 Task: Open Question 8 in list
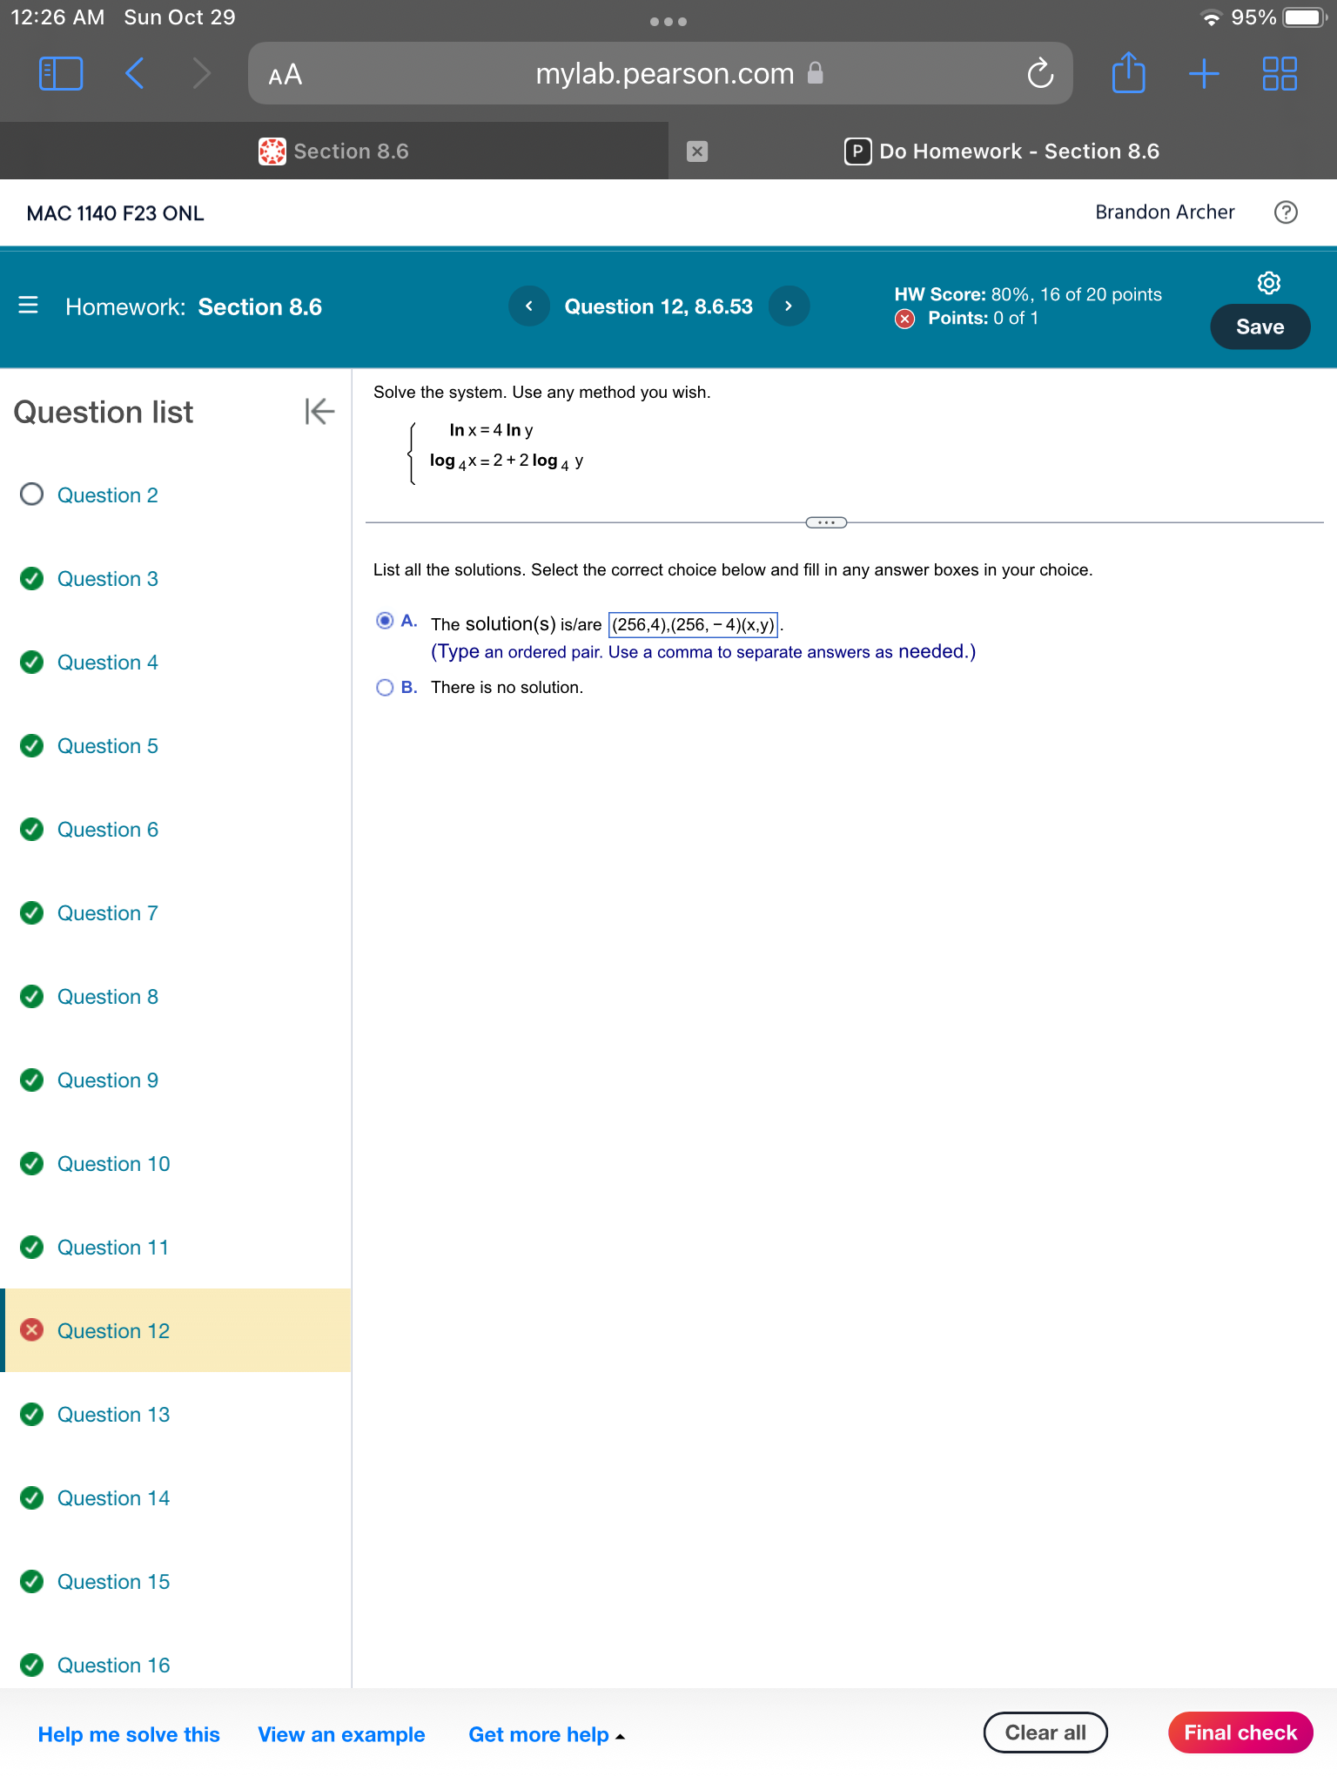[x=108, y=997]
